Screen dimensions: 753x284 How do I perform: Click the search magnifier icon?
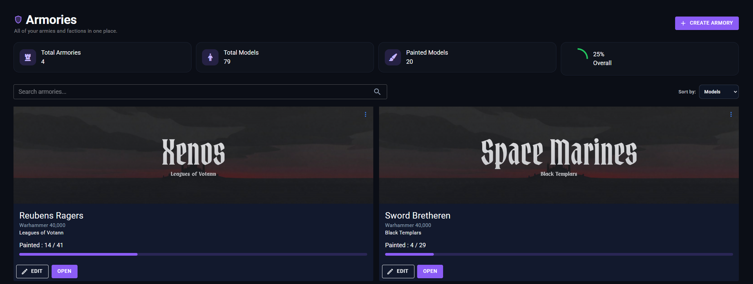pos(377,92)
